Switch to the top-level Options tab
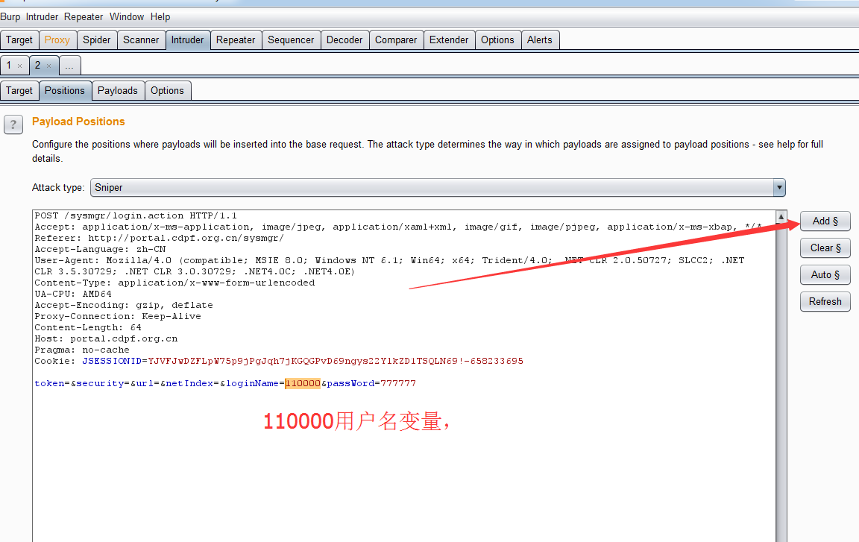Screen dimensions: 859x542 (497, 40)
